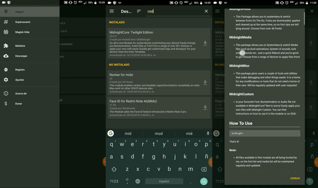Screen dimensions: 318x188
Task: Click the 'midnight' code box in dialog
Action: [265, 133]
